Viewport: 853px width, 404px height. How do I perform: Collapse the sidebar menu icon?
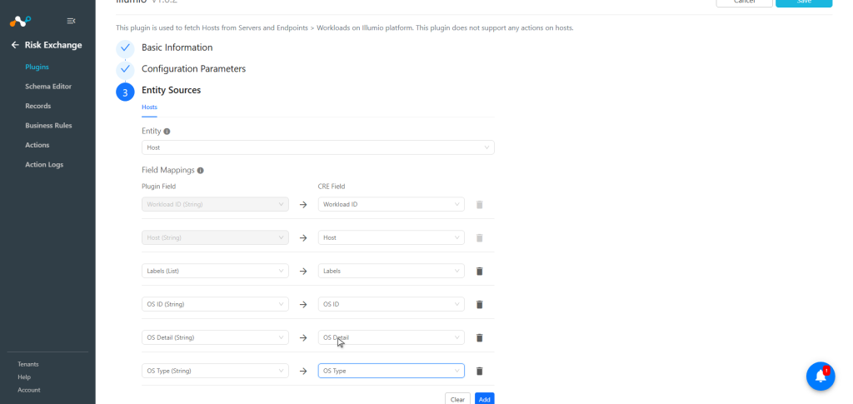pos(71,21)
